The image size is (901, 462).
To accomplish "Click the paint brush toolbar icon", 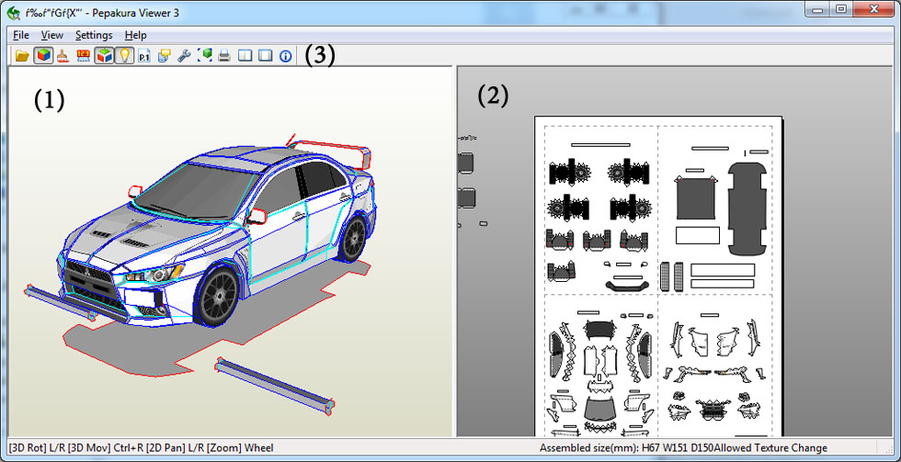I will 63,56.
